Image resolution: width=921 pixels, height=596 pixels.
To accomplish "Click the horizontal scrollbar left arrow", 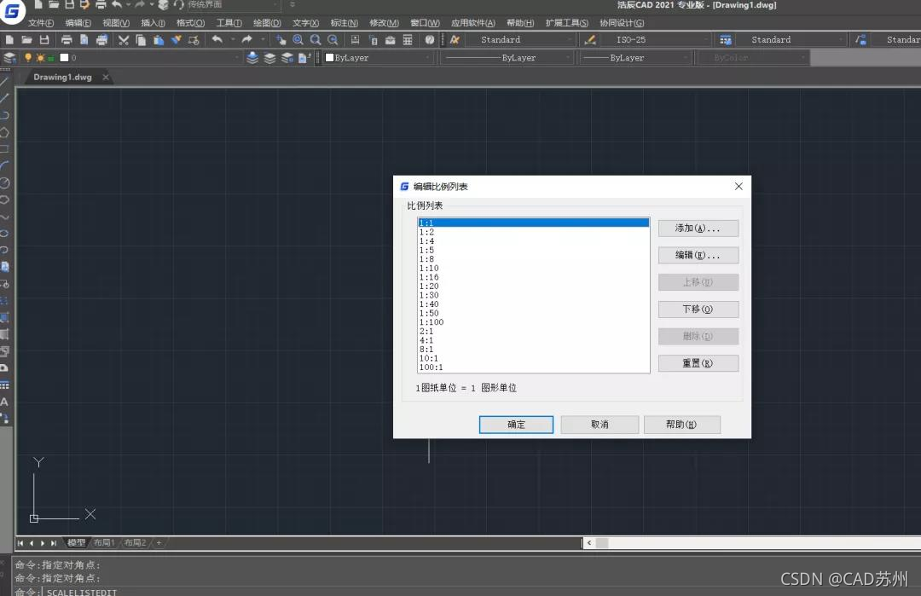I will [x=589, y=542].
